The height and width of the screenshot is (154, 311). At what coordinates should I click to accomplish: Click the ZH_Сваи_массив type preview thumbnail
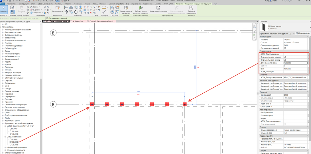(x=264, y=27)
